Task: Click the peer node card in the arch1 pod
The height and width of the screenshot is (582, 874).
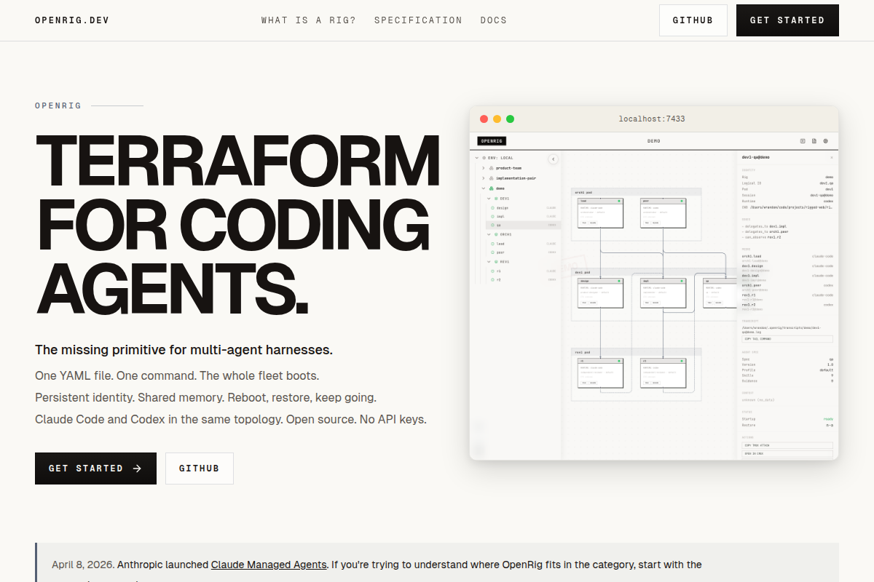Action: [x=664, y=212]
